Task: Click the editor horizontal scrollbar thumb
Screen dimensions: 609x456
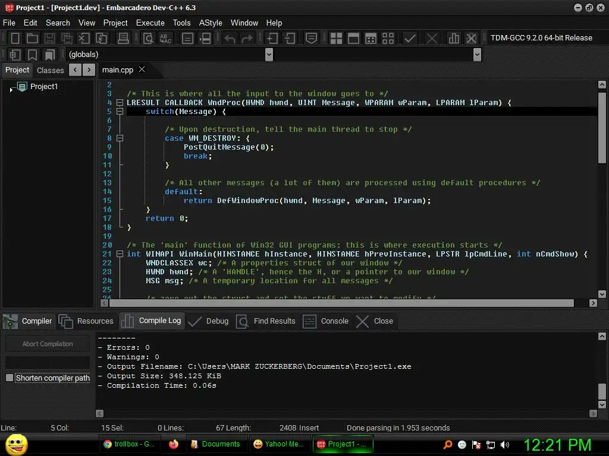Action: tap(342, 303)
